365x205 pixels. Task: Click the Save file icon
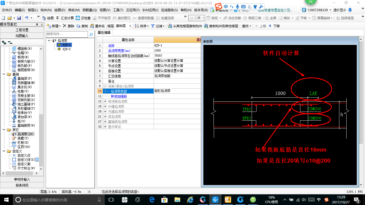19,18
